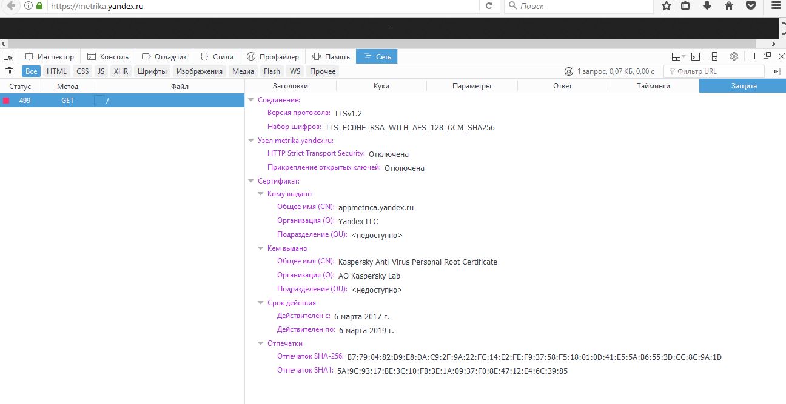Click the green padlock security icon

39,6
